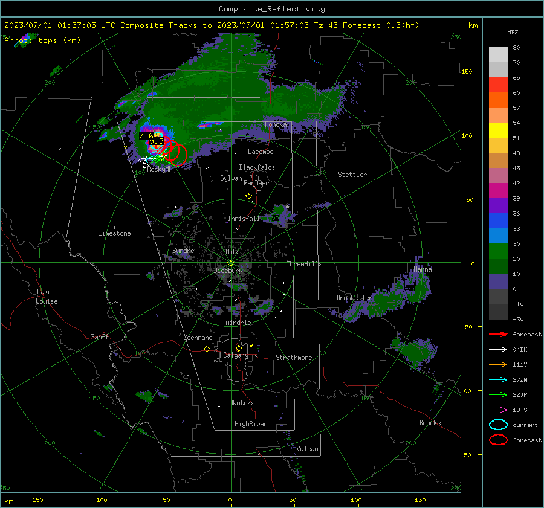The width and height of the screenshot is (544, 508).
Task: Click the yellow diamond radar-center marker near Olds
Action: [x=230, y=263]
